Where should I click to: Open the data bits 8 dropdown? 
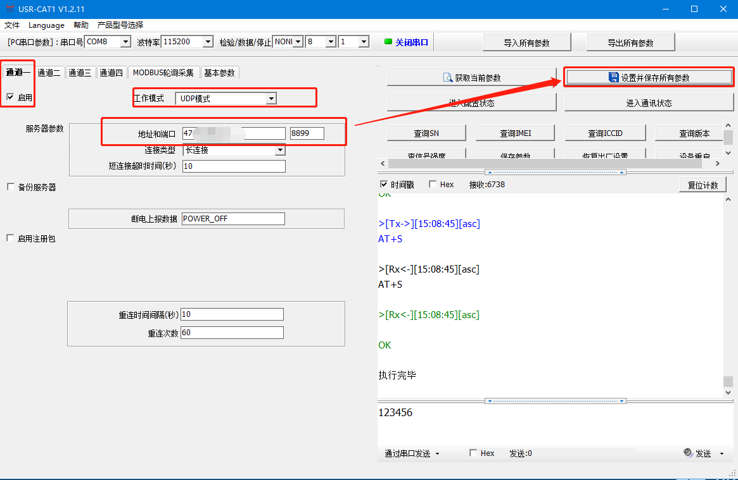tap(331, 42)
